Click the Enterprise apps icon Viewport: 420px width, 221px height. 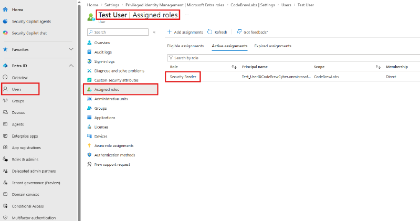[x=5, y=136]
